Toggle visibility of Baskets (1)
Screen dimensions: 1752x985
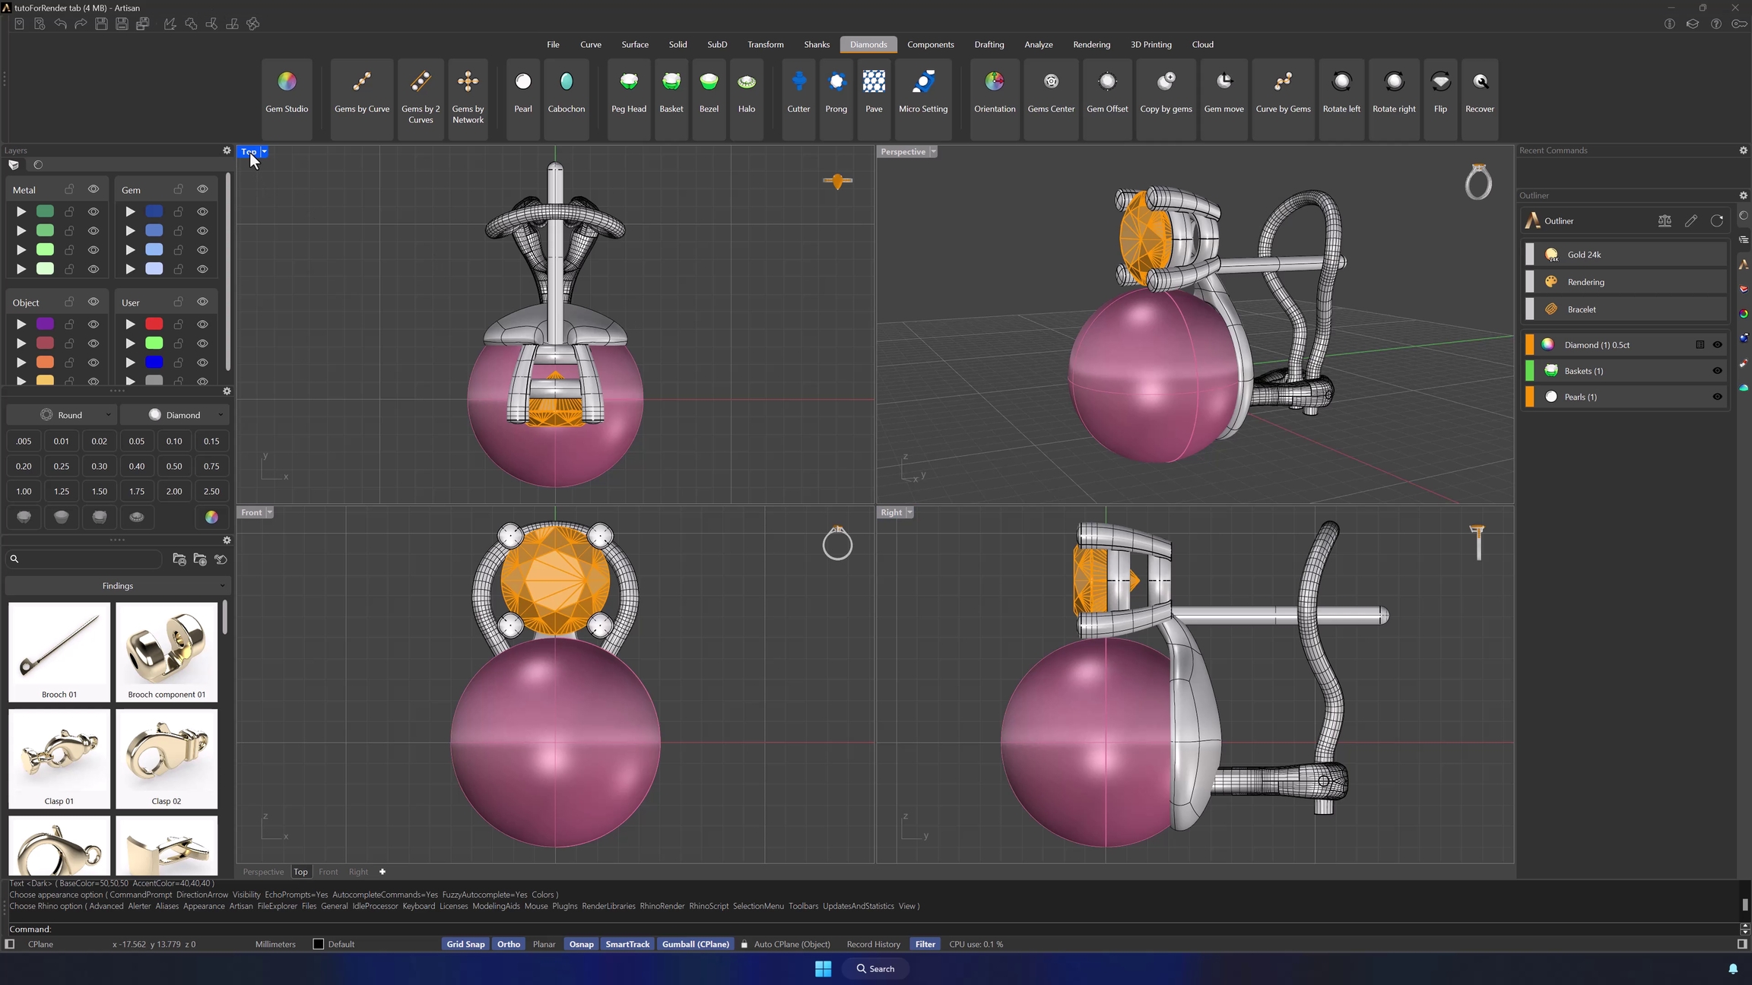pyautogui.click(x=1717, y=371)
